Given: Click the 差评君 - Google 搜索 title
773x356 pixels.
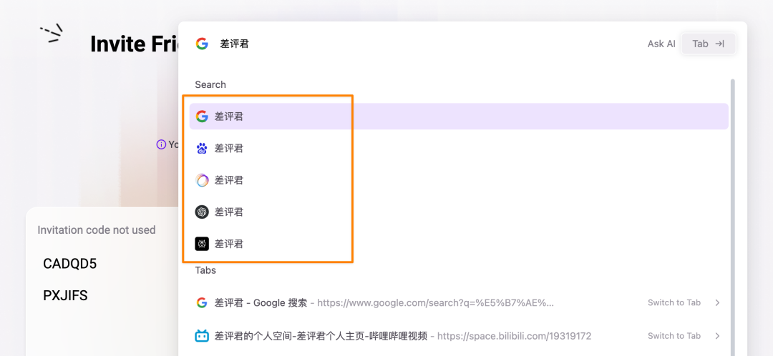Looking at the screenshot, I should (261, 303).
